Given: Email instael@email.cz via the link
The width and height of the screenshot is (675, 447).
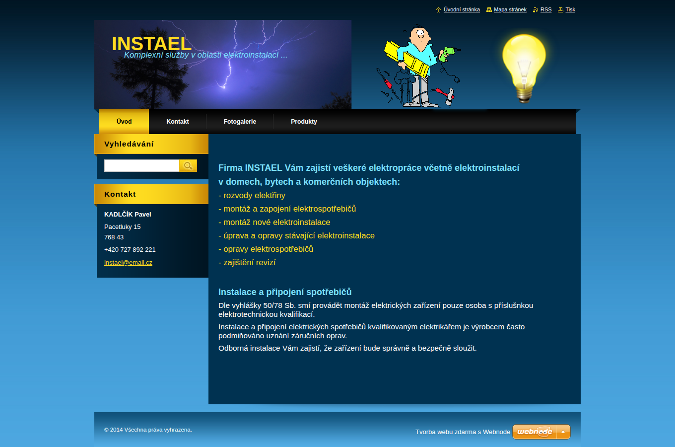Looking at the screenshot, I should (x=128, y=263).
